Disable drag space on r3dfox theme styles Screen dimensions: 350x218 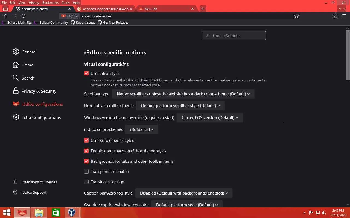(x=86, y=151)
